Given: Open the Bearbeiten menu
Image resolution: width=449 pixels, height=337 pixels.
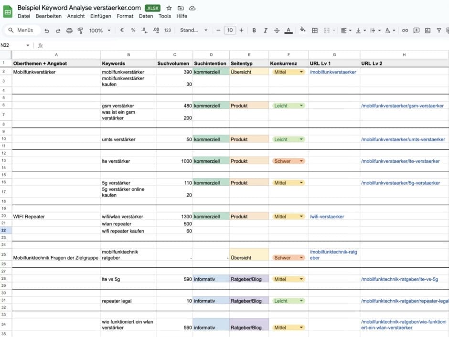Looking at the screenshot, I should pos(48,16).
